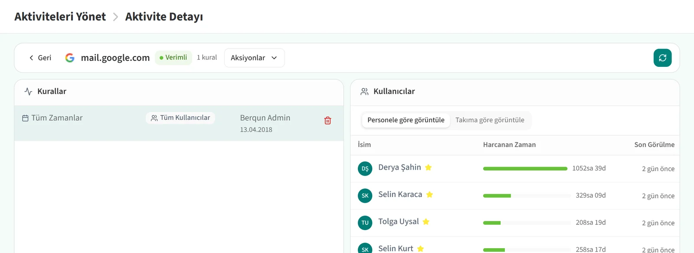Screen dimensions: 694x253
Task: Click the Berqun Admin rule author
Action: [x=265, y=118]
